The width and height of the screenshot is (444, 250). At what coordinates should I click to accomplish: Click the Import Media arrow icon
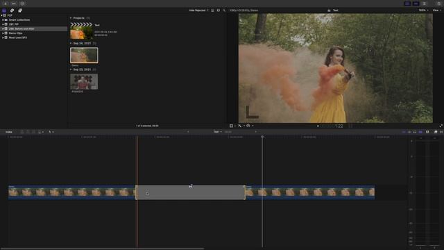click(x=6, y=3)
